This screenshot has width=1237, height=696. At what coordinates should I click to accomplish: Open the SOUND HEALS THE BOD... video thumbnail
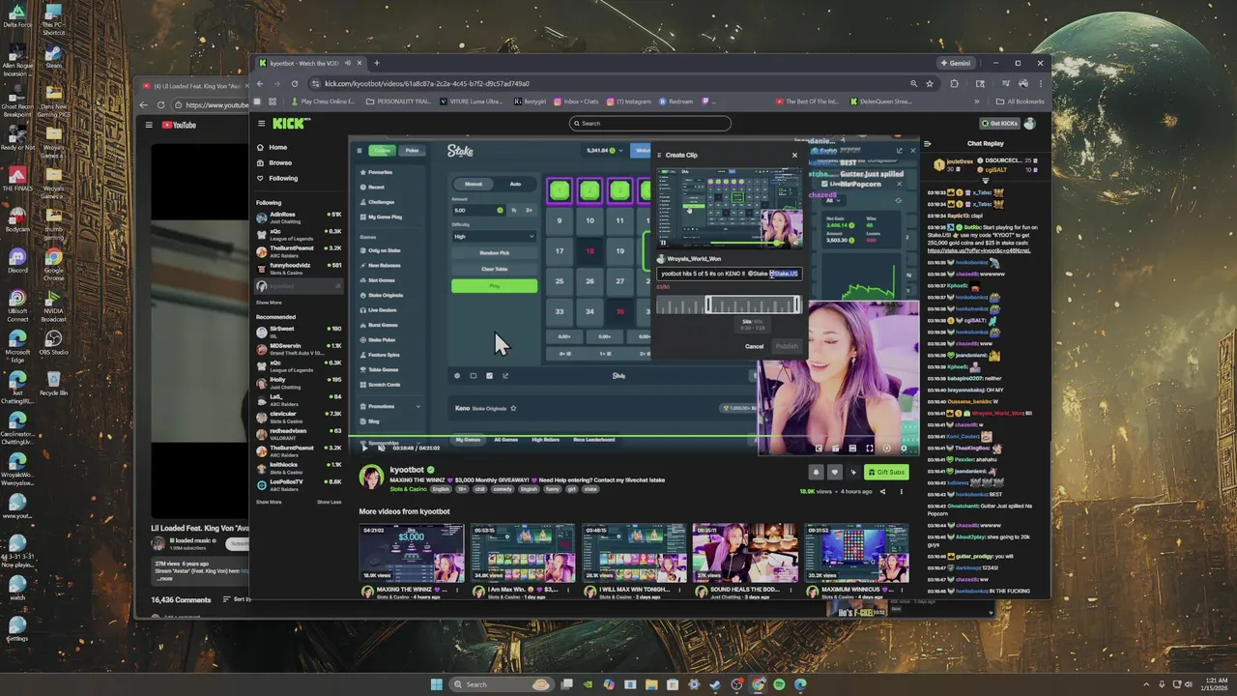pos(744,553)
